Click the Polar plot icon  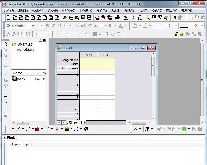[76, 129]
